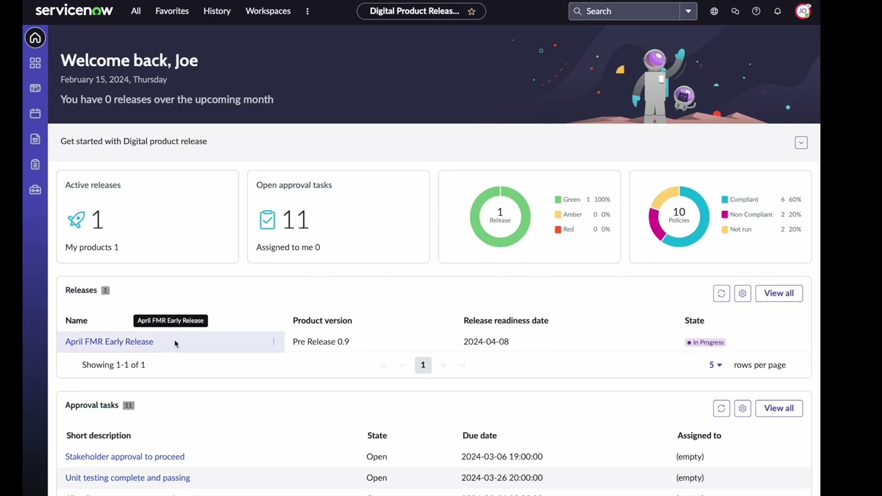The height and width of the screenshot is (496, 882).
Task: Open the chat sidebar discussions icon
Action: (735, 11)
